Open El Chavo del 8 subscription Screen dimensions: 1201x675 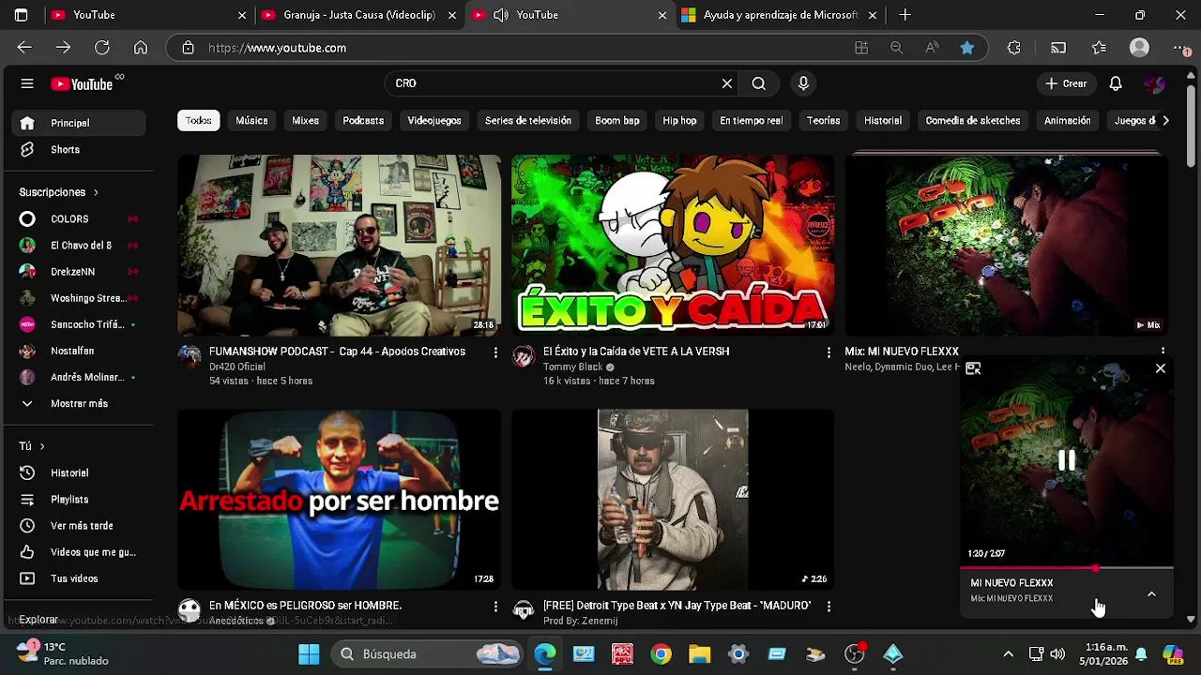point(79,245)
